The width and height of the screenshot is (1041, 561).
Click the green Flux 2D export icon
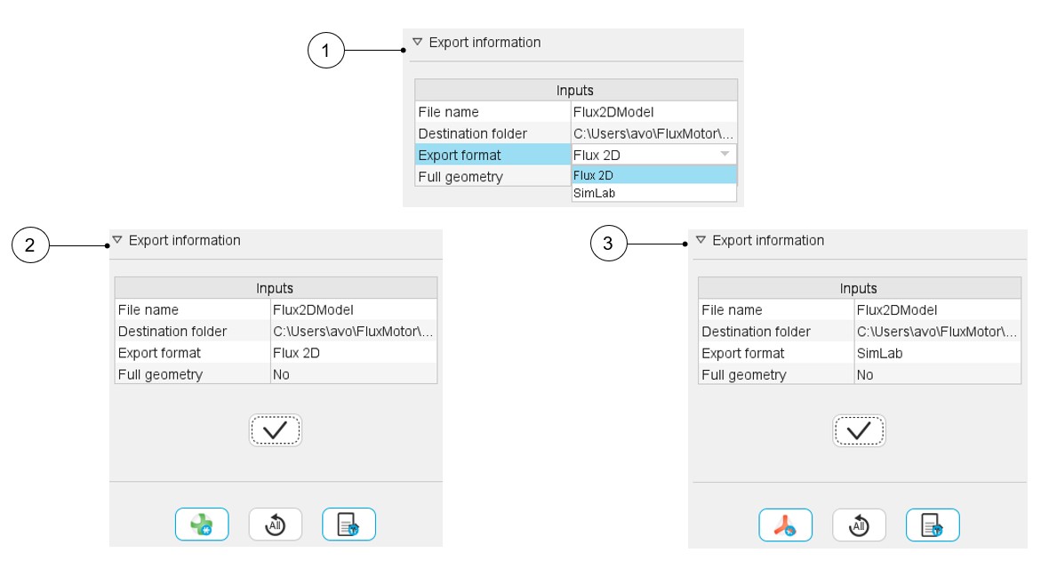202,525
